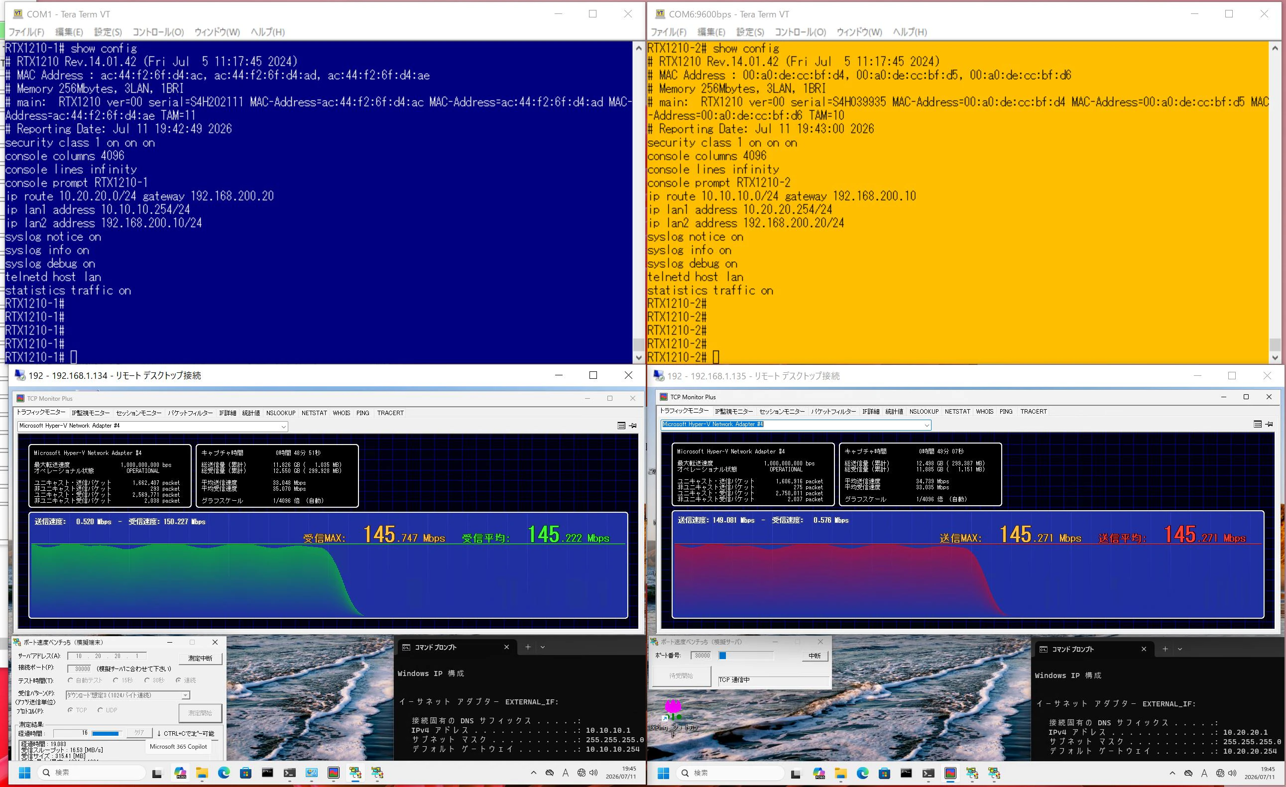Click the 中断 button in 模擬サーバ window
Viewport: 1286px width, 787px height.
click(x=814, y=656)
